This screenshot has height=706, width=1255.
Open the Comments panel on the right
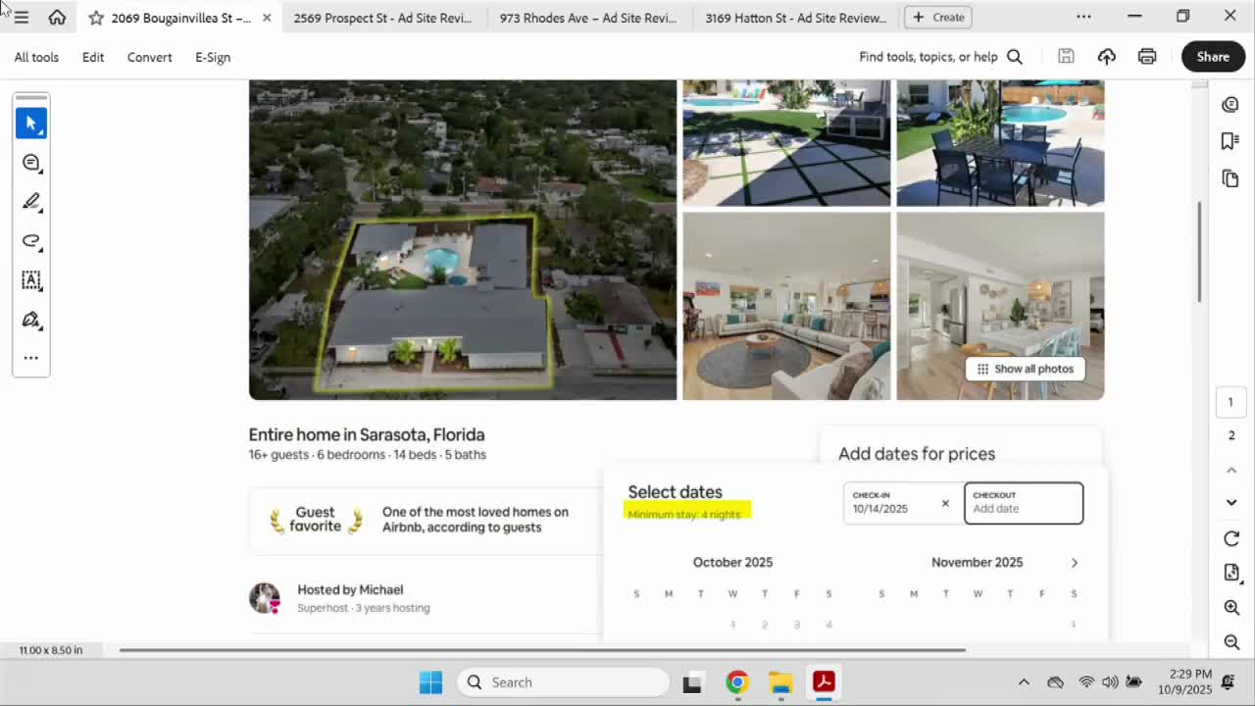[1230, 104]
